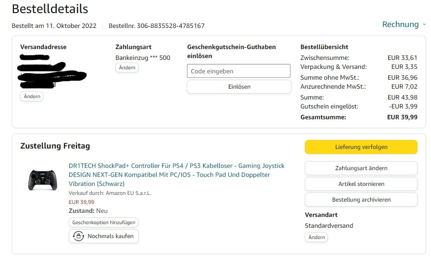This screenshot has width=431, height=257.
Task: Add gift option via Geschenkoption hinzufügen
Action: 104,222
